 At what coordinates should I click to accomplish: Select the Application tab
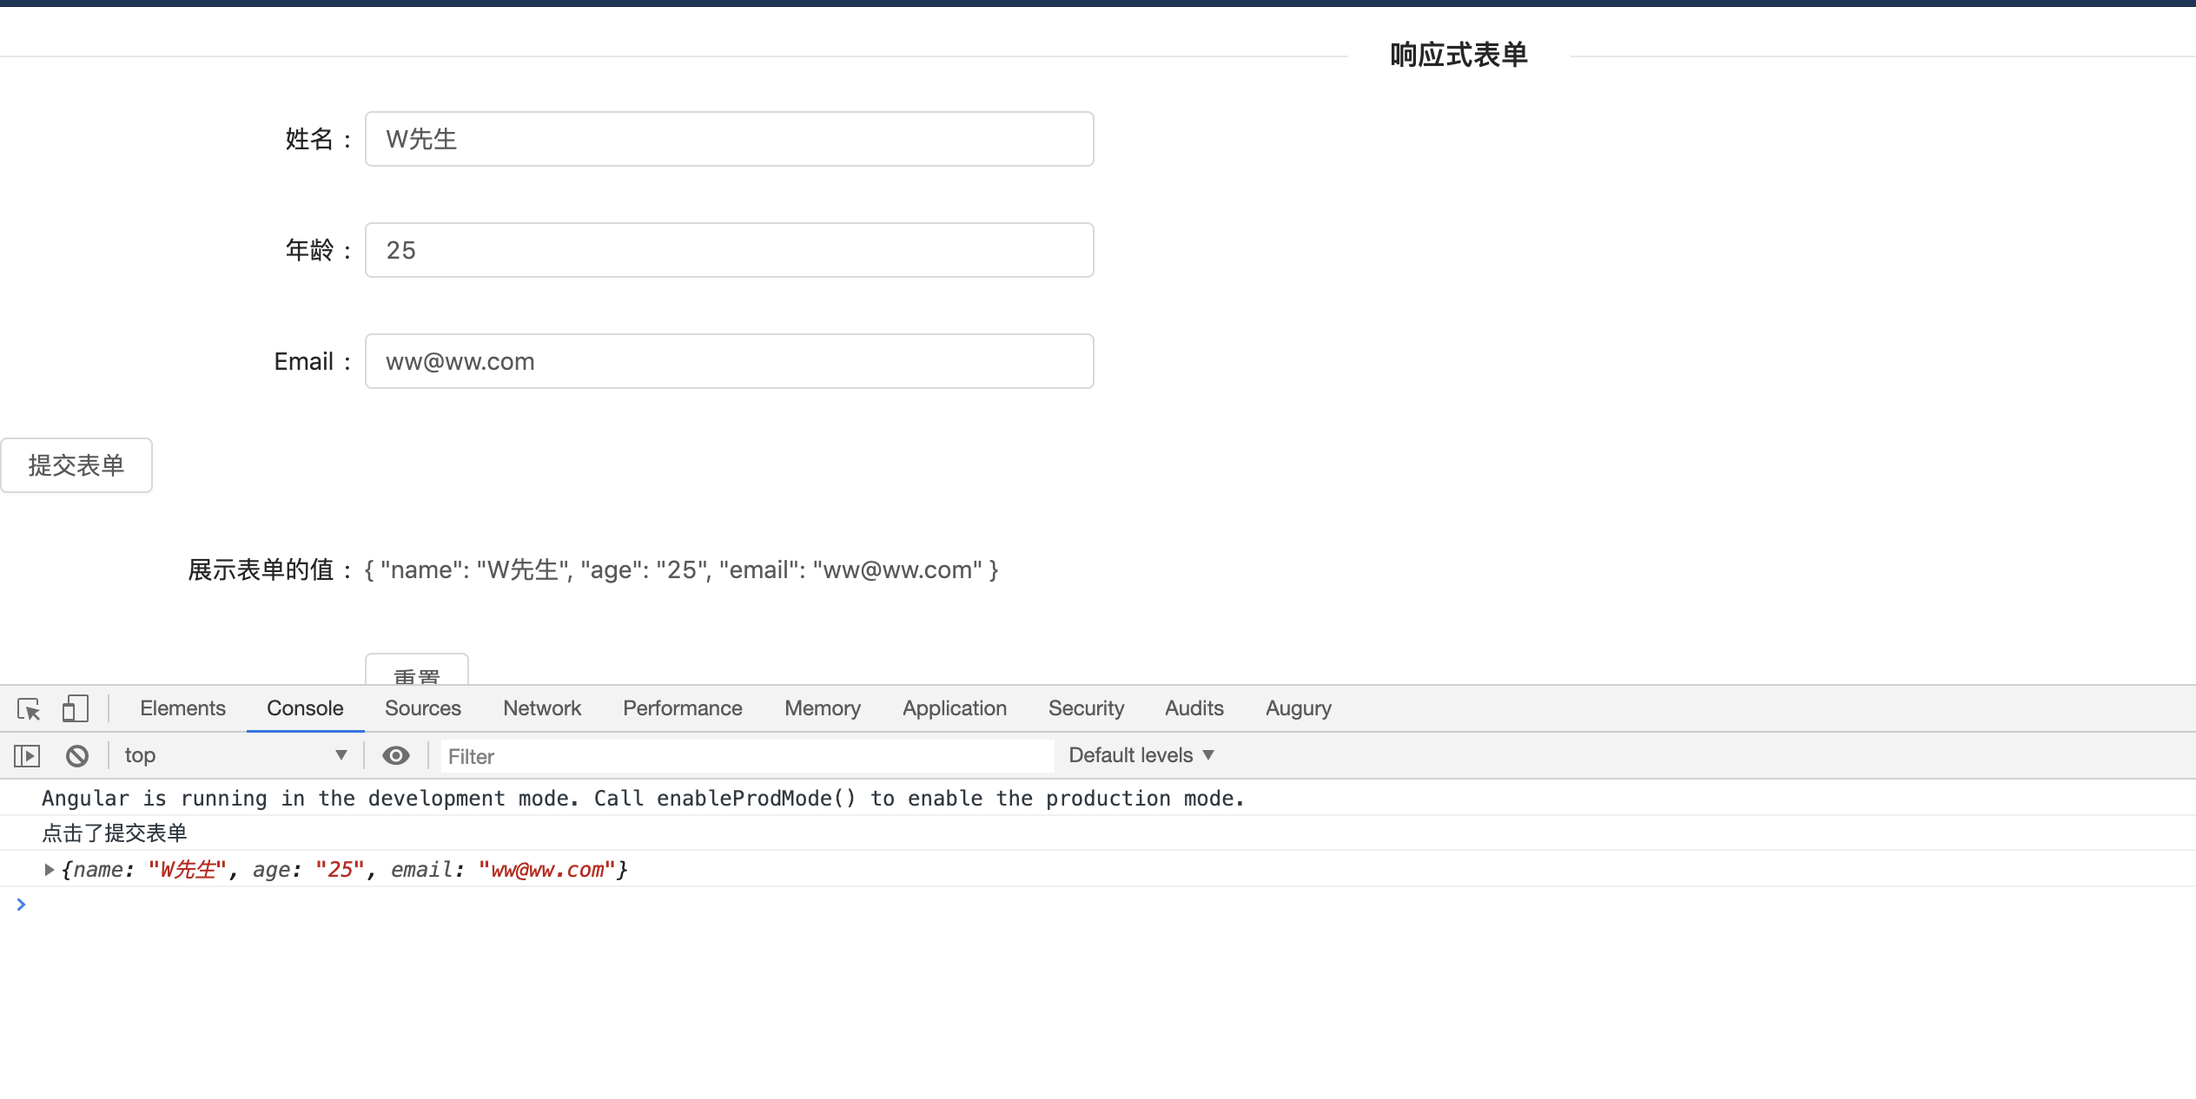point(954,709)
